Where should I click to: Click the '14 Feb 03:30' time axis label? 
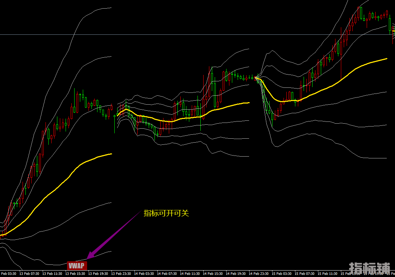click(144, 274)
